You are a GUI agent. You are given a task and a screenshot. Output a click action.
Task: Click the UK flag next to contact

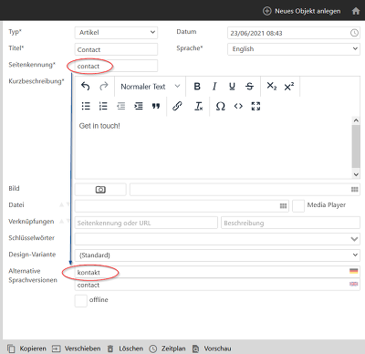(354, 284)
